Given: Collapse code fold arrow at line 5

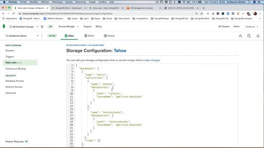Looking at the screenshot, I should (x=74, y=78).
